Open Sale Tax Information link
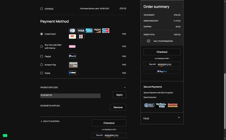 tap(163, 41)
